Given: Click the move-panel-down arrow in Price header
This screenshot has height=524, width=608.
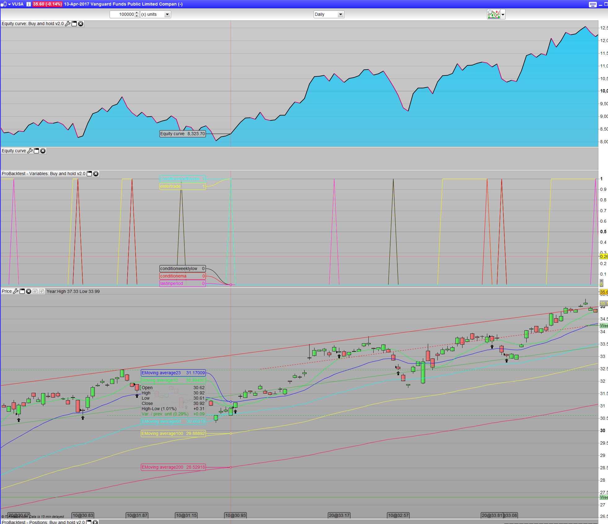Looking at the screenshot, I should [x=35, y=291].
